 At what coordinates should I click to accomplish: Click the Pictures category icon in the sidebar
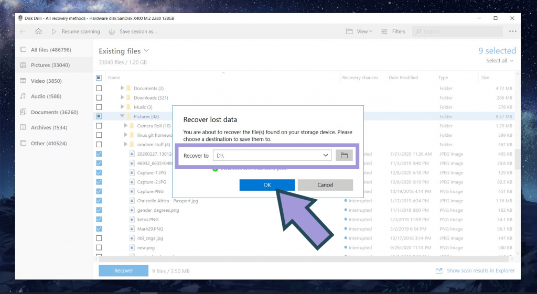[23, 65]
